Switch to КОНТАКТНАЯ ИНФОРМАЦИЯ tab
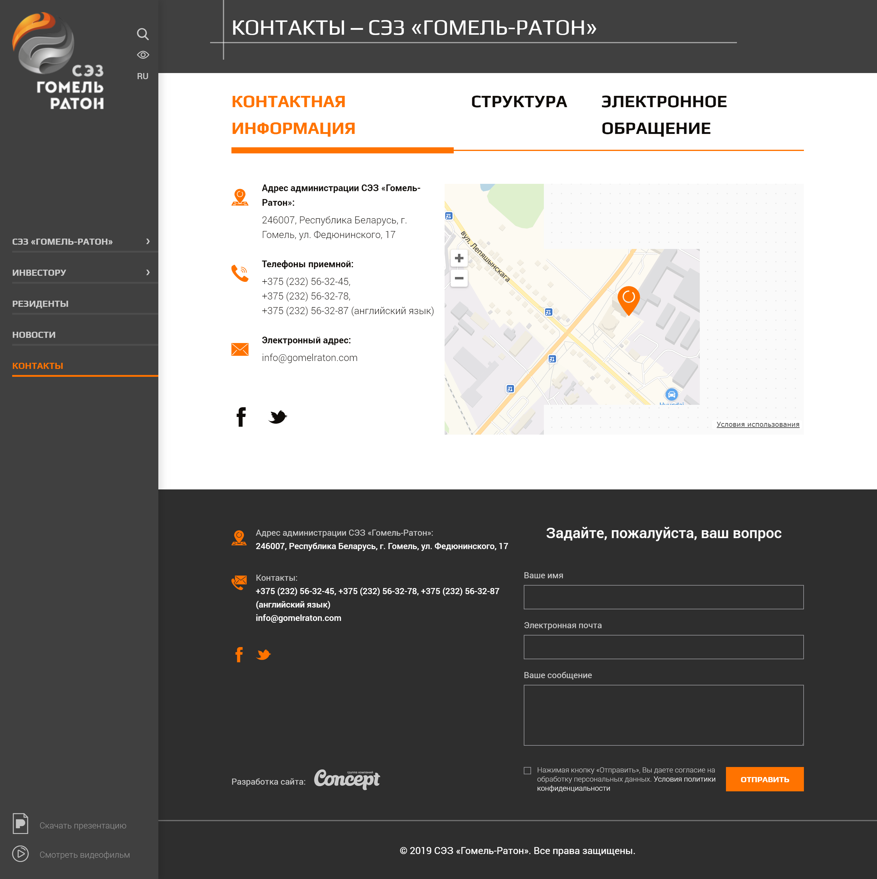 click(294, 115)
